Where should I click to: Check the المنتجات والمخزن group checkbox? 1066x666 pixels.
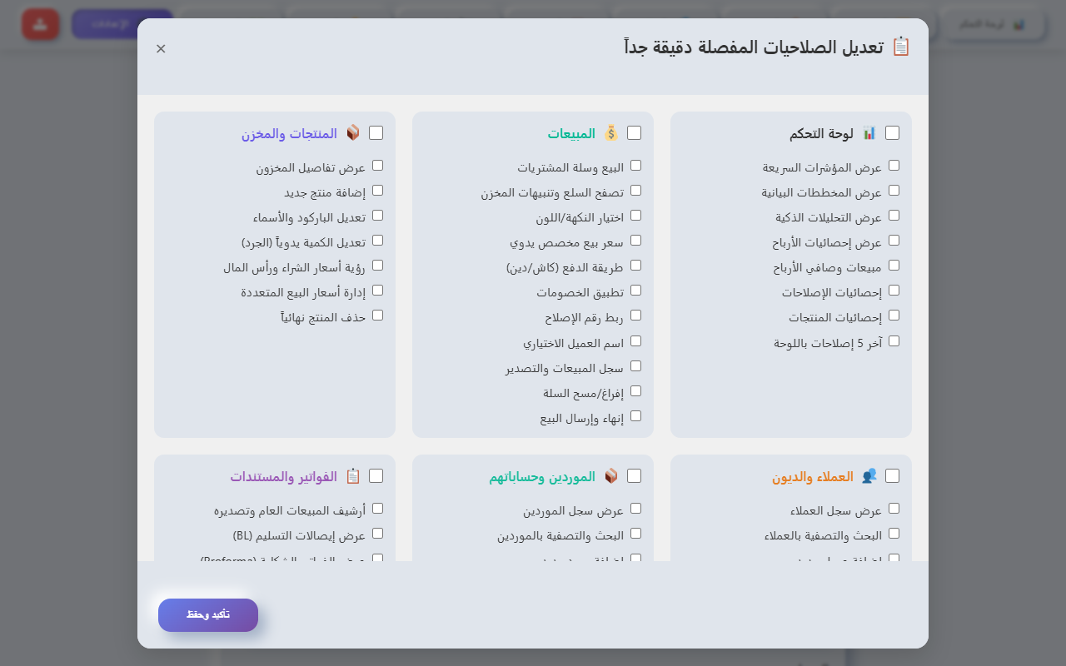376,133
